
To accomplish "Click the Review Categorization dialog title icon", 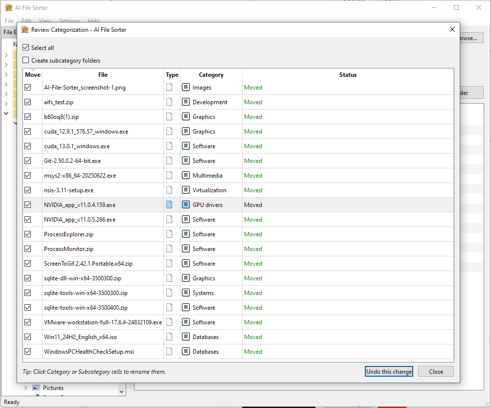I will pyautogui.click(x=25, y=30).
